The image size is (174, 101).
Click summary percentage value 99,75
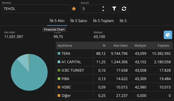click(x=58, y=37)
